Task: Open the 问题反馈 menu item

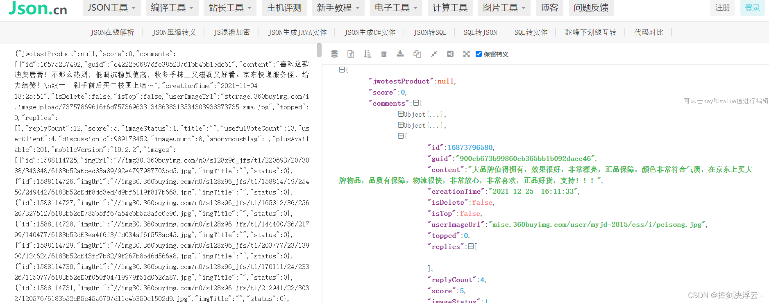Action: pos(591,8)
